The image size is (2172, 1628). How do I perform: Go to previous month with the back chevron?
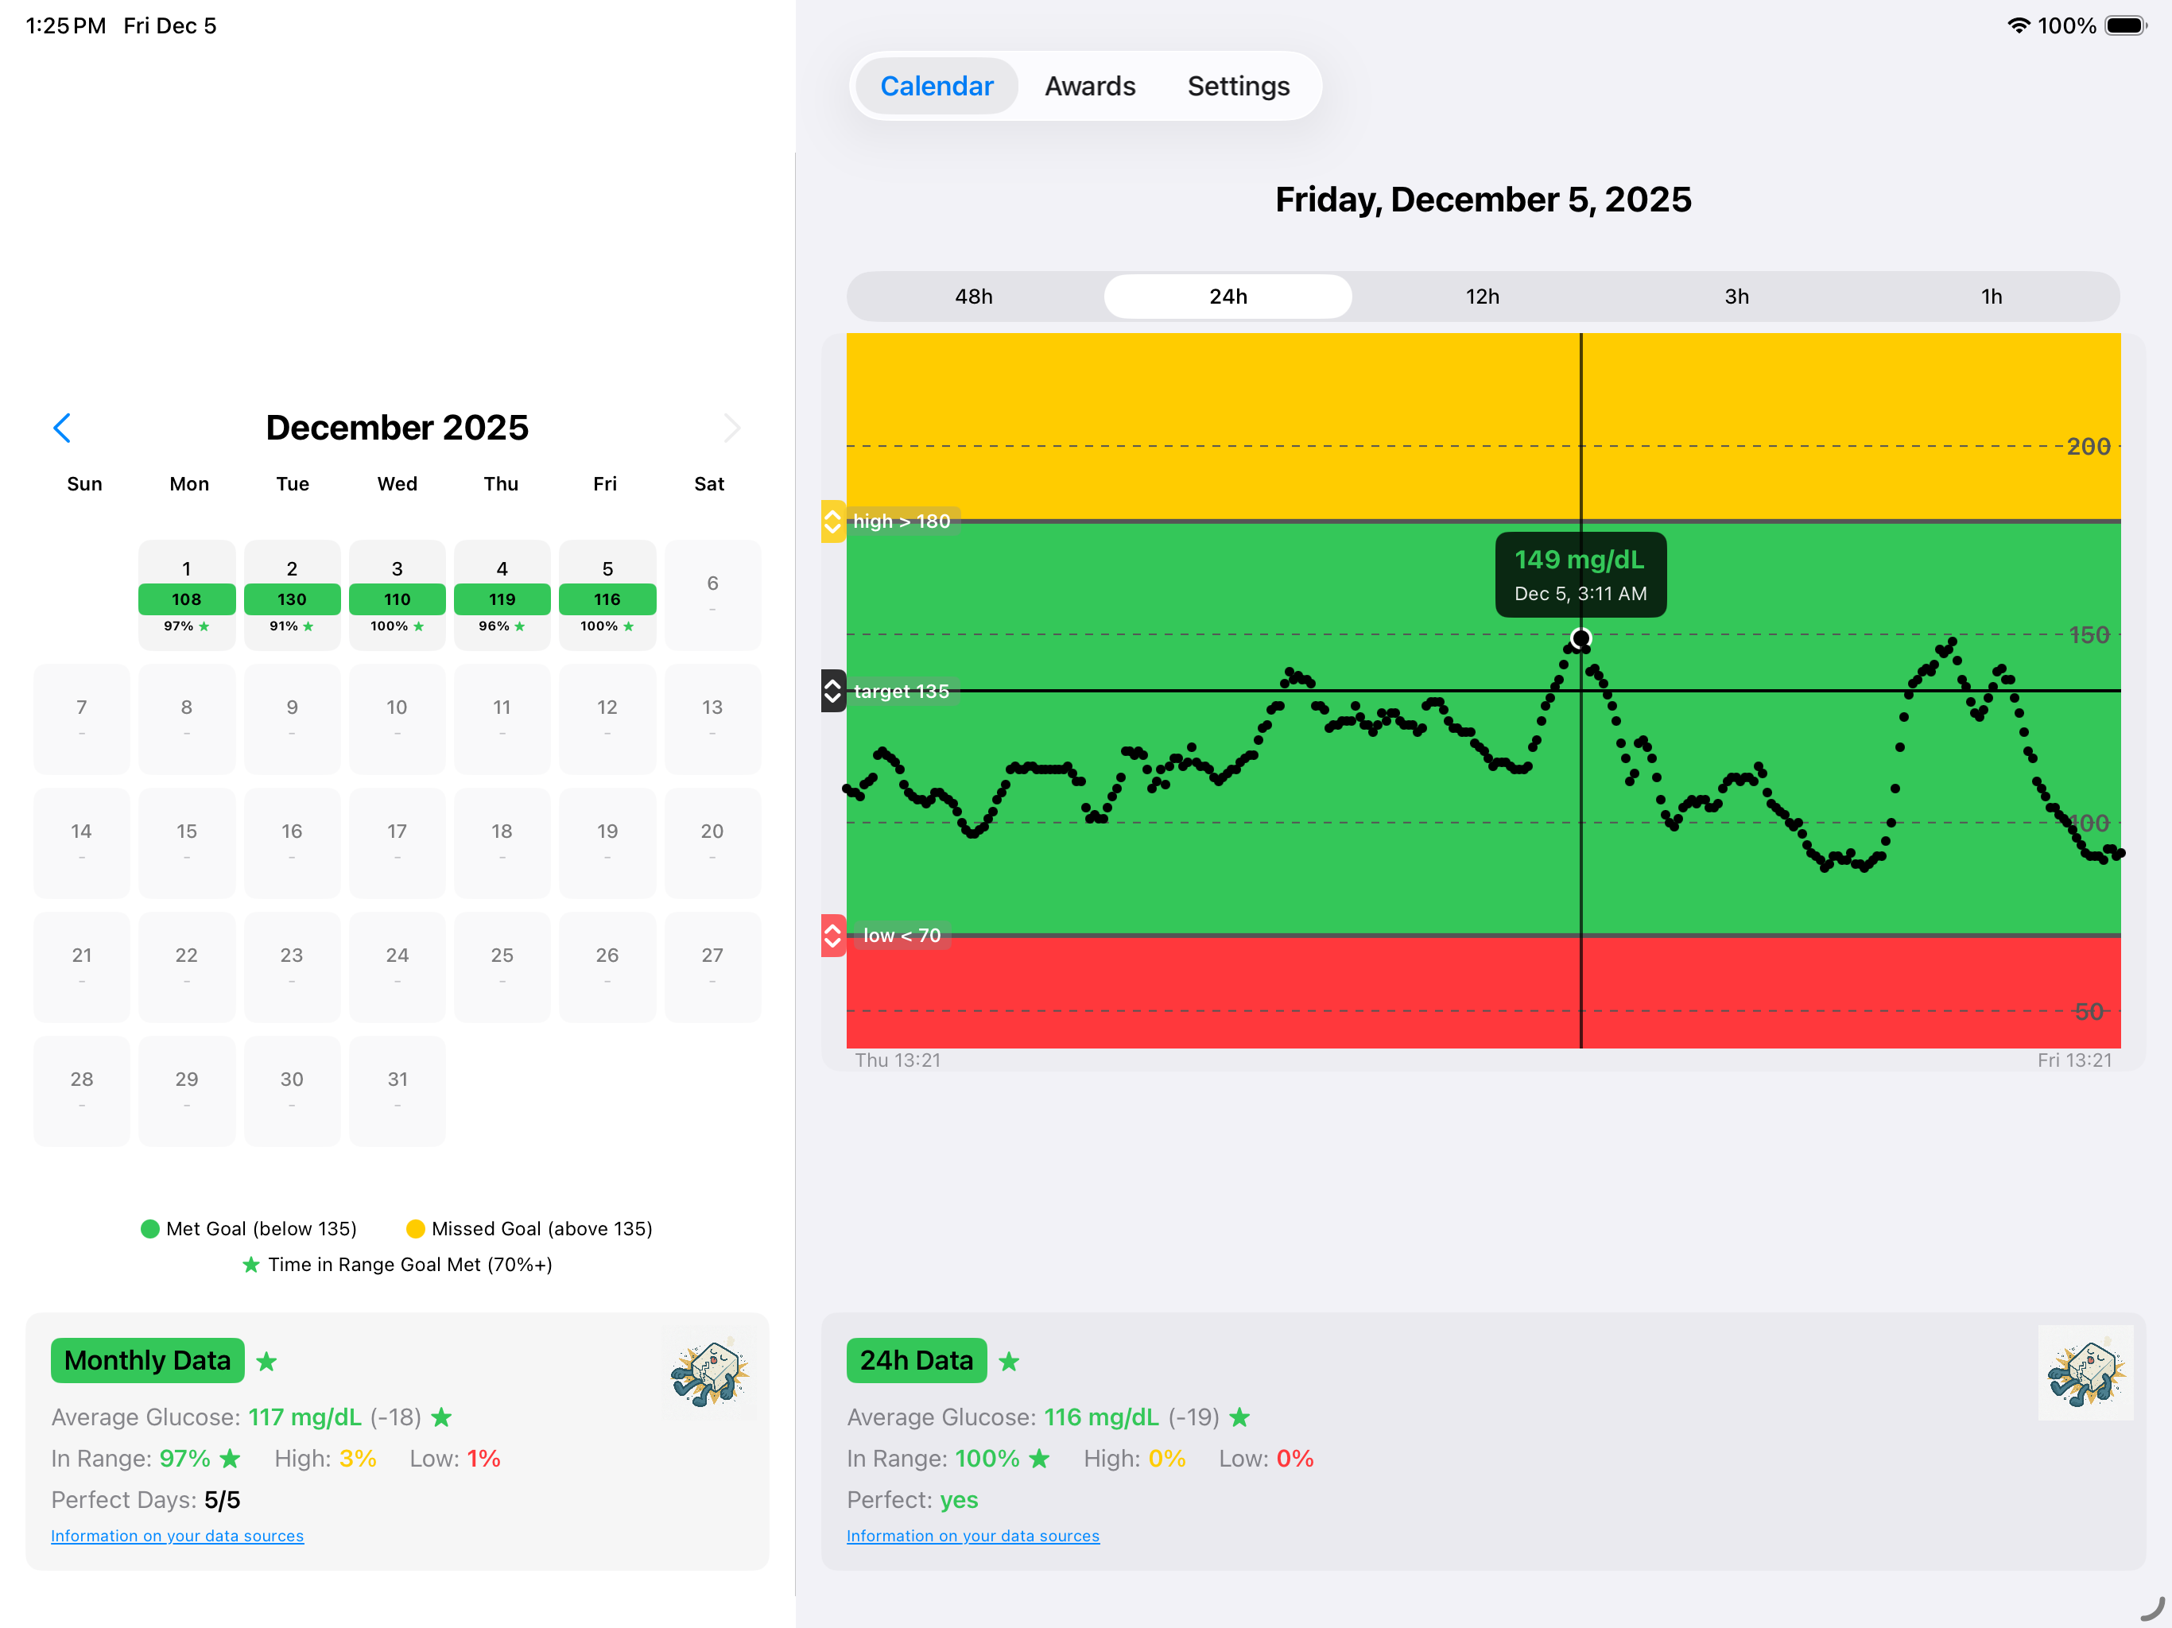click(x=62, y=427)
